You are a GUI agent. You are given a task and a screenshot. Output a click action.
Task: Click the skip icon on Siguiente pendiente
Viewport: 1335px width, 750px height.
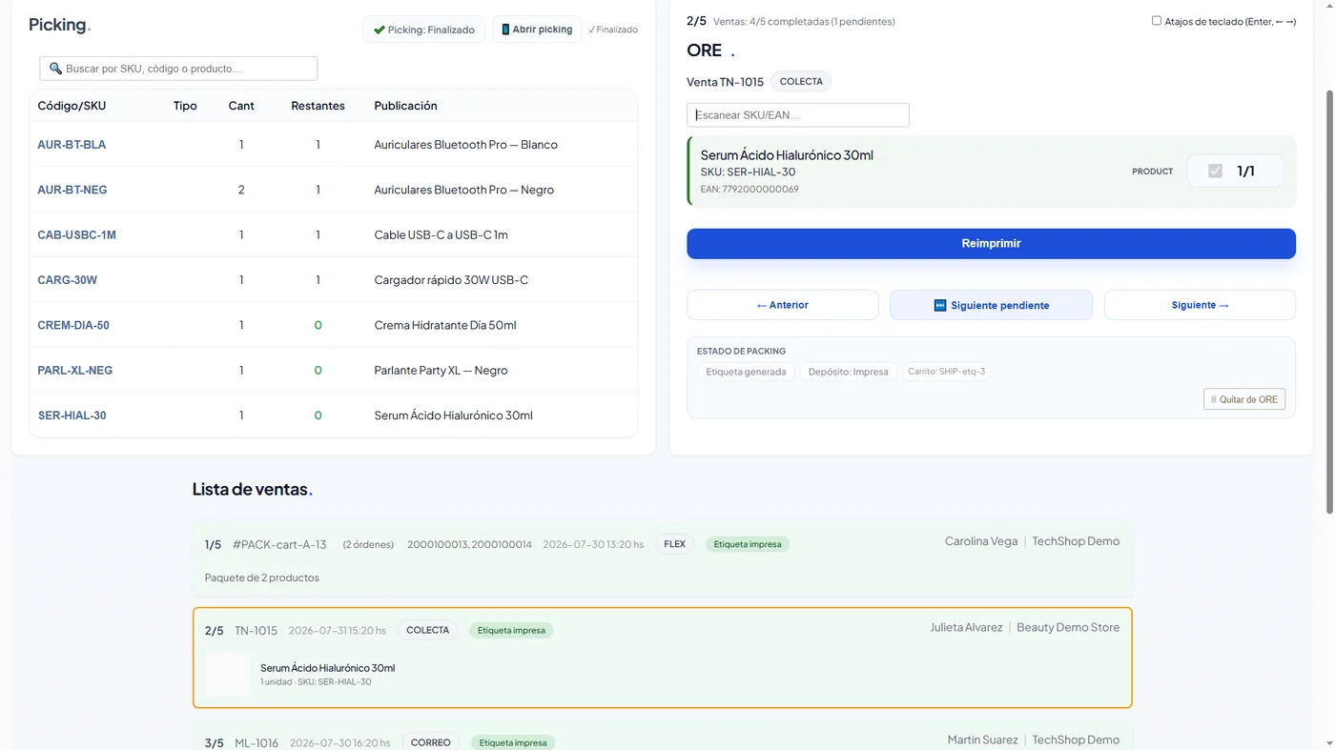point(939,305)
